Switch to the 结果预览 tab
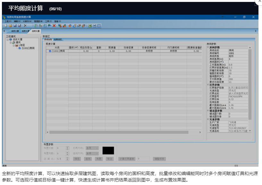The width and height of the screenshot is (262, 185). (58, 40)
